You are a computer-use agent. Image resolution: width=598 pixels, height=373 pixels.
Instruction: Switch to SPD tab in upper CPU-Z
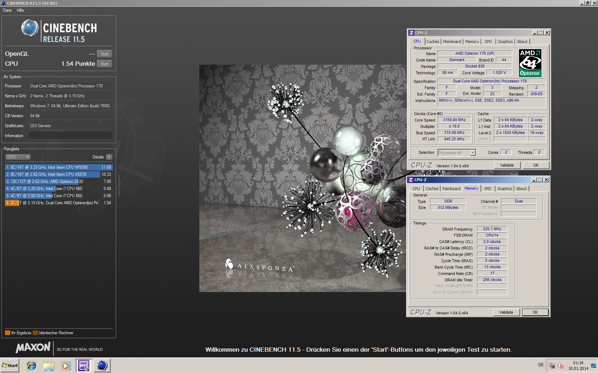(x=488, y=42)
